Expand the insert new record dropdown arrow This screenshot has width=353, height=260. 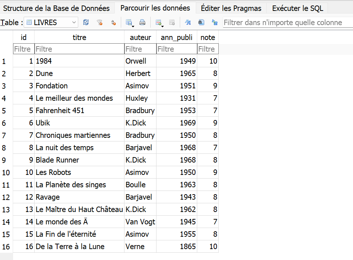[163, 25]
